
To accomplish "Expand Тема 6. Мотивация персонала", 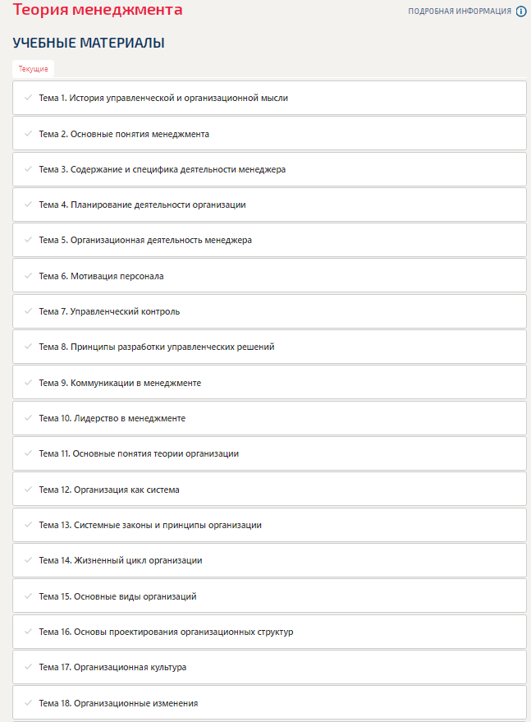I will [x=269, y=276].
